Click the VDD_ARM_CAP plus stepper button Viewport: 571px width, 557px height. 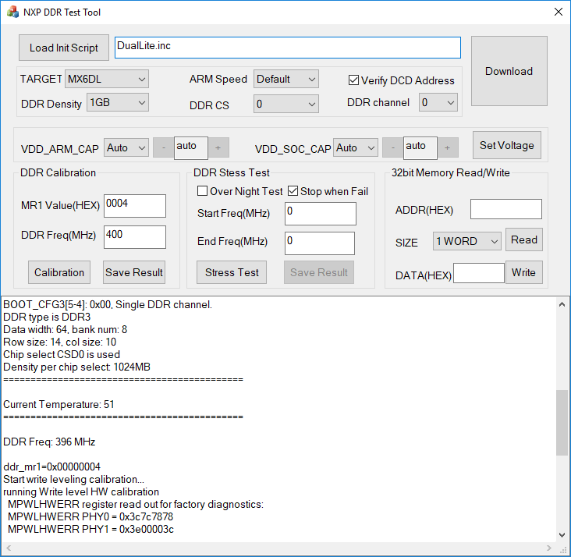point(218,147)
